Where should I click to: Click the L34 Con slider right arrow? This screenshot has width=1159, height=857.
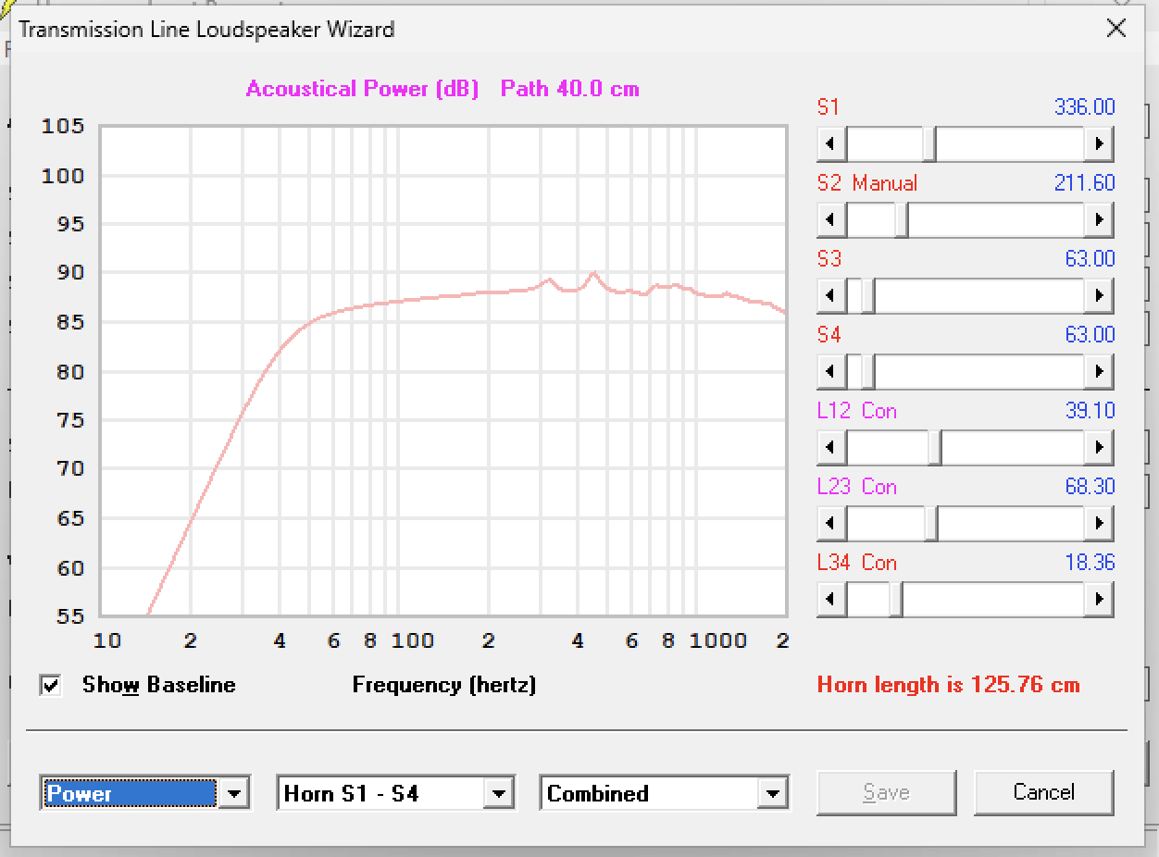1099,600
